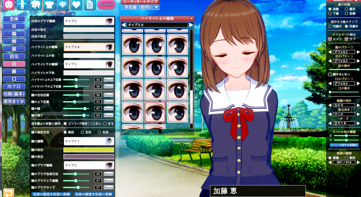Select the 化粧(基本) category tab
This screenshot has width=361, height=197.
(x=14, y=94)
